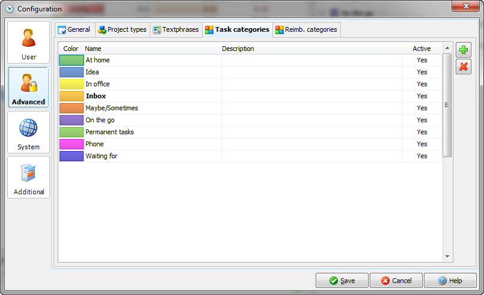Select the Maybe/Sometimes category name

pos(112,108)
